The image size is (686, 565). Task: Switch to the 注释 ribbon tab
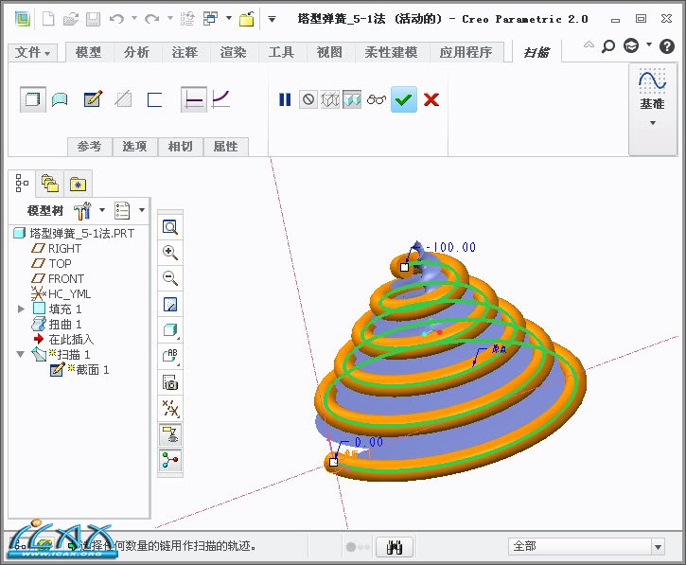coord(185,52)
